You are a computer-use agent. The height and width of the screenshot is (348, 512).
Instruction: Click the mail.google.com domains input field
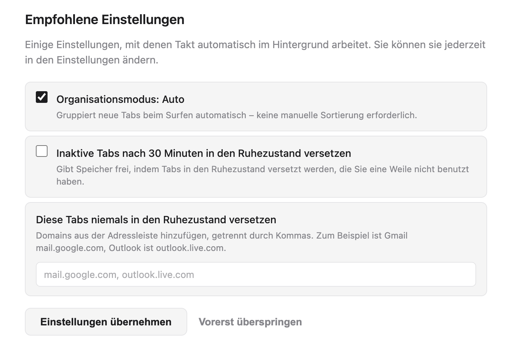[256, 274]
